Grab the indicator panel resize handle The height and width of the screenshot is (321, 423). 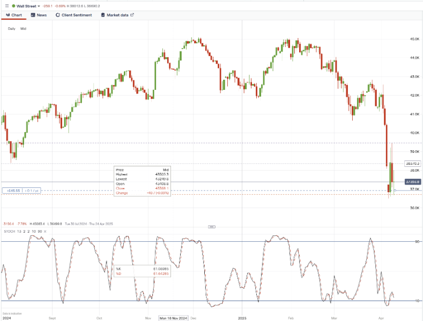point(211,227)
